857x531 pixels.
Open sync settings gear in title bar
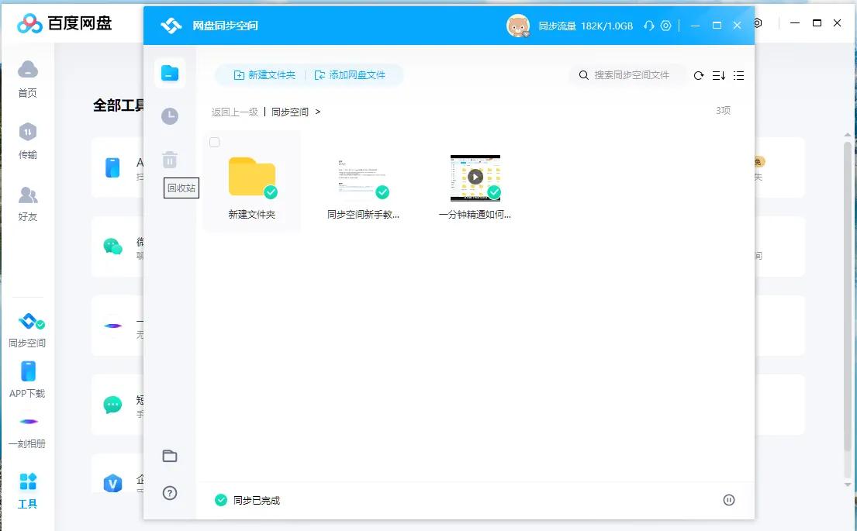coord(665,25)
